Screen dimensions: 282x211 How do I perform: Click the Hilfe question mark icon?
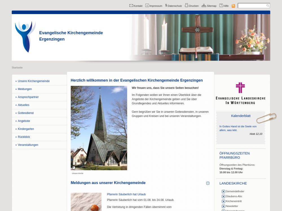(221, 6)
